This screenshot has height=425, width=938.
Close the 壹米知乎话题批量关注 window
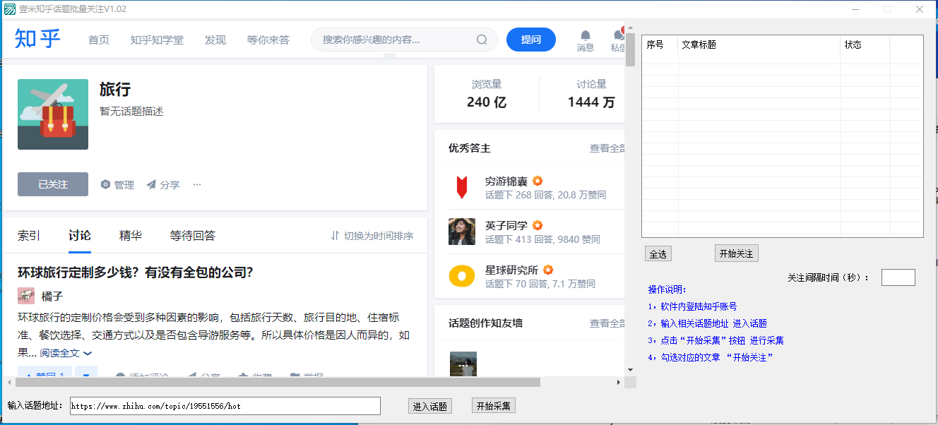(920, 9)
